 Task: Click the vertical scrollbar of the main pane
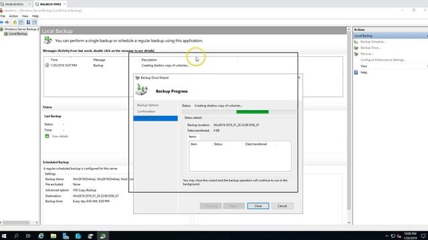pos(349,120)
